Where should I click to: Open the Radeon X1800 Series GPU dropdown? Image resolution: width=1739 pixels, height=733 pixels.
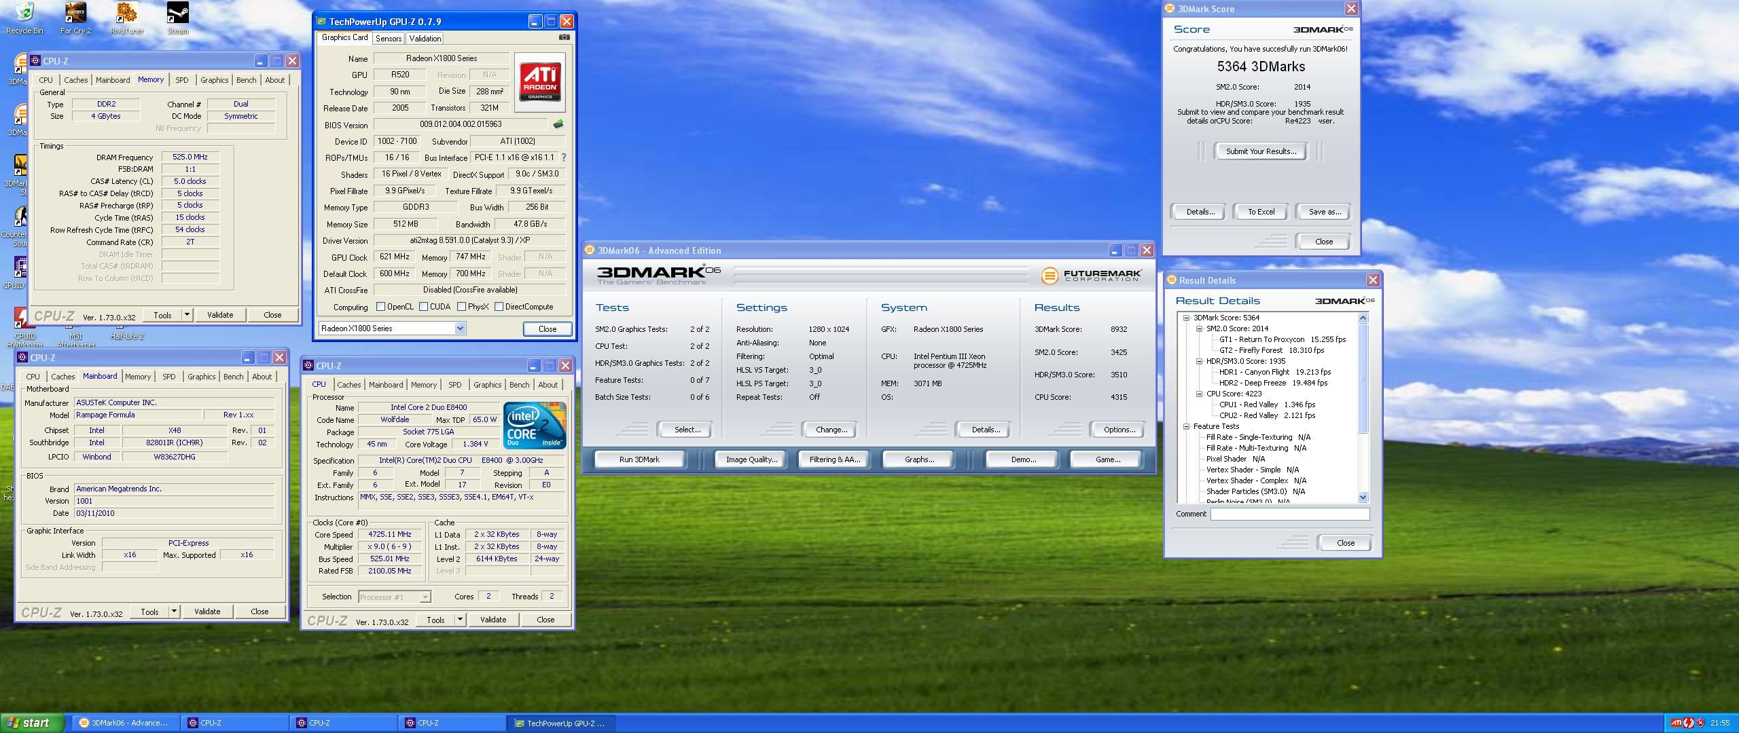460,328
